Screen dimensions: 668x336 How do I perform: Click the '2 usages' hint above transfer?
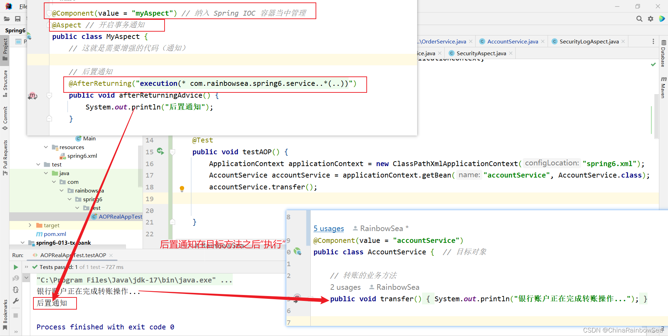click(x=345, y=287)
